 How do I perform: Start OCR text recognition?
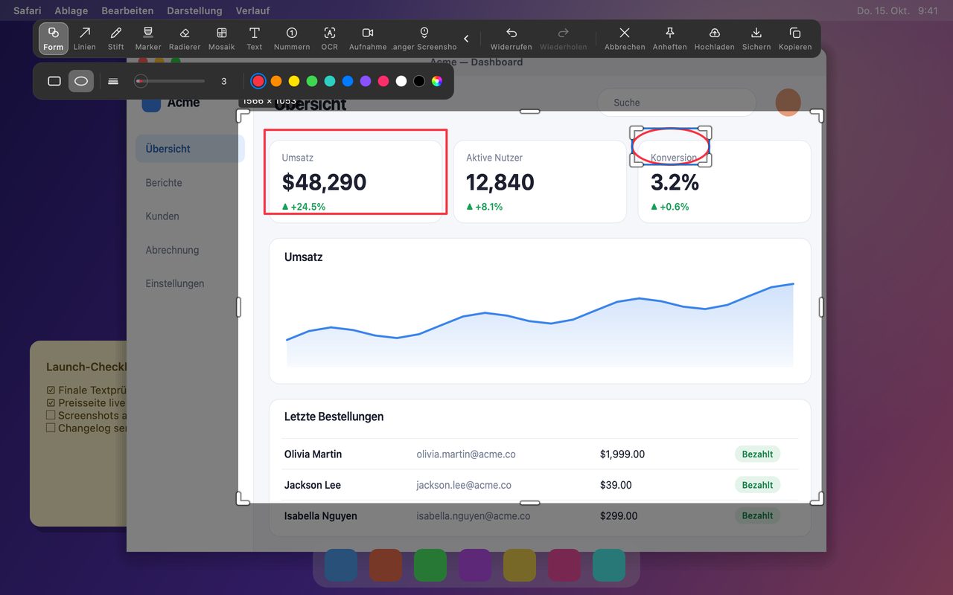coord(330,39)
